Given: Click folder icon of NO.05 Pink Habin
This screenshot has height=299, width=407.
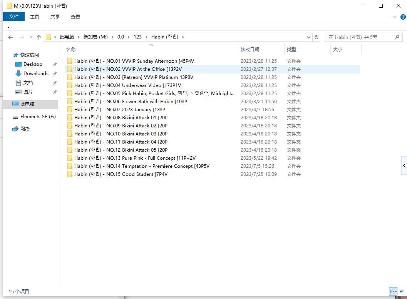Looking at the screenshot, I should 70,93.
